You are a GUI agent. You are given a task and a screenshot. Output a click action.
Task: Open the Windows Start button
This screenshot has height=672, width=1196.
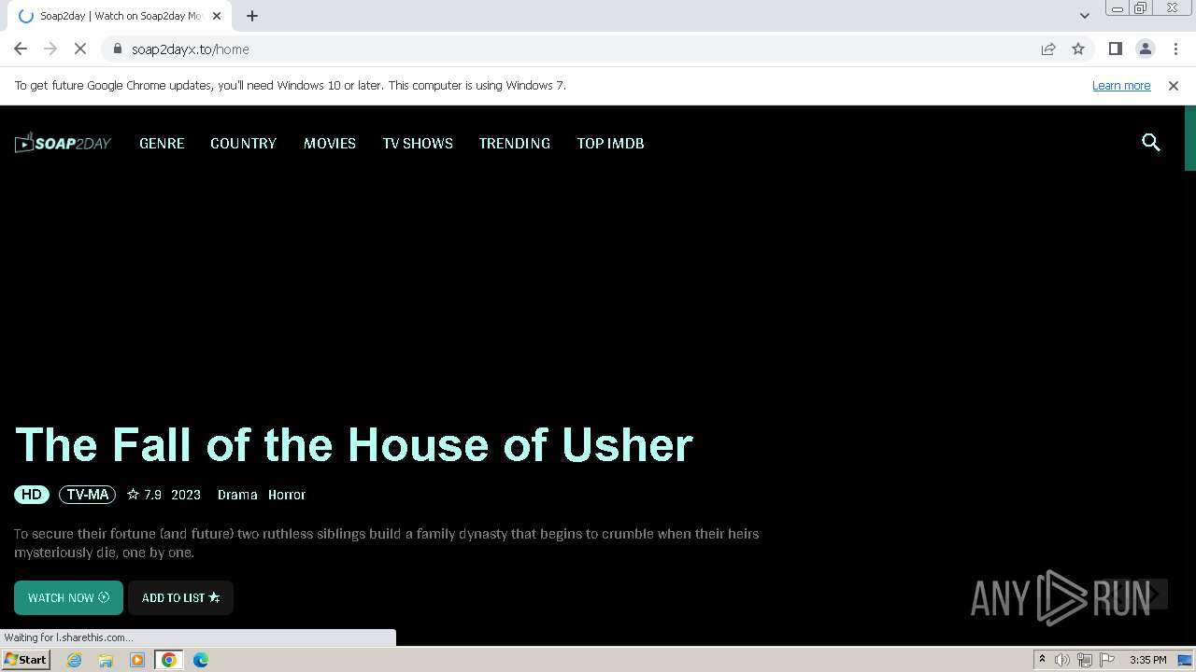click(25, 660)
